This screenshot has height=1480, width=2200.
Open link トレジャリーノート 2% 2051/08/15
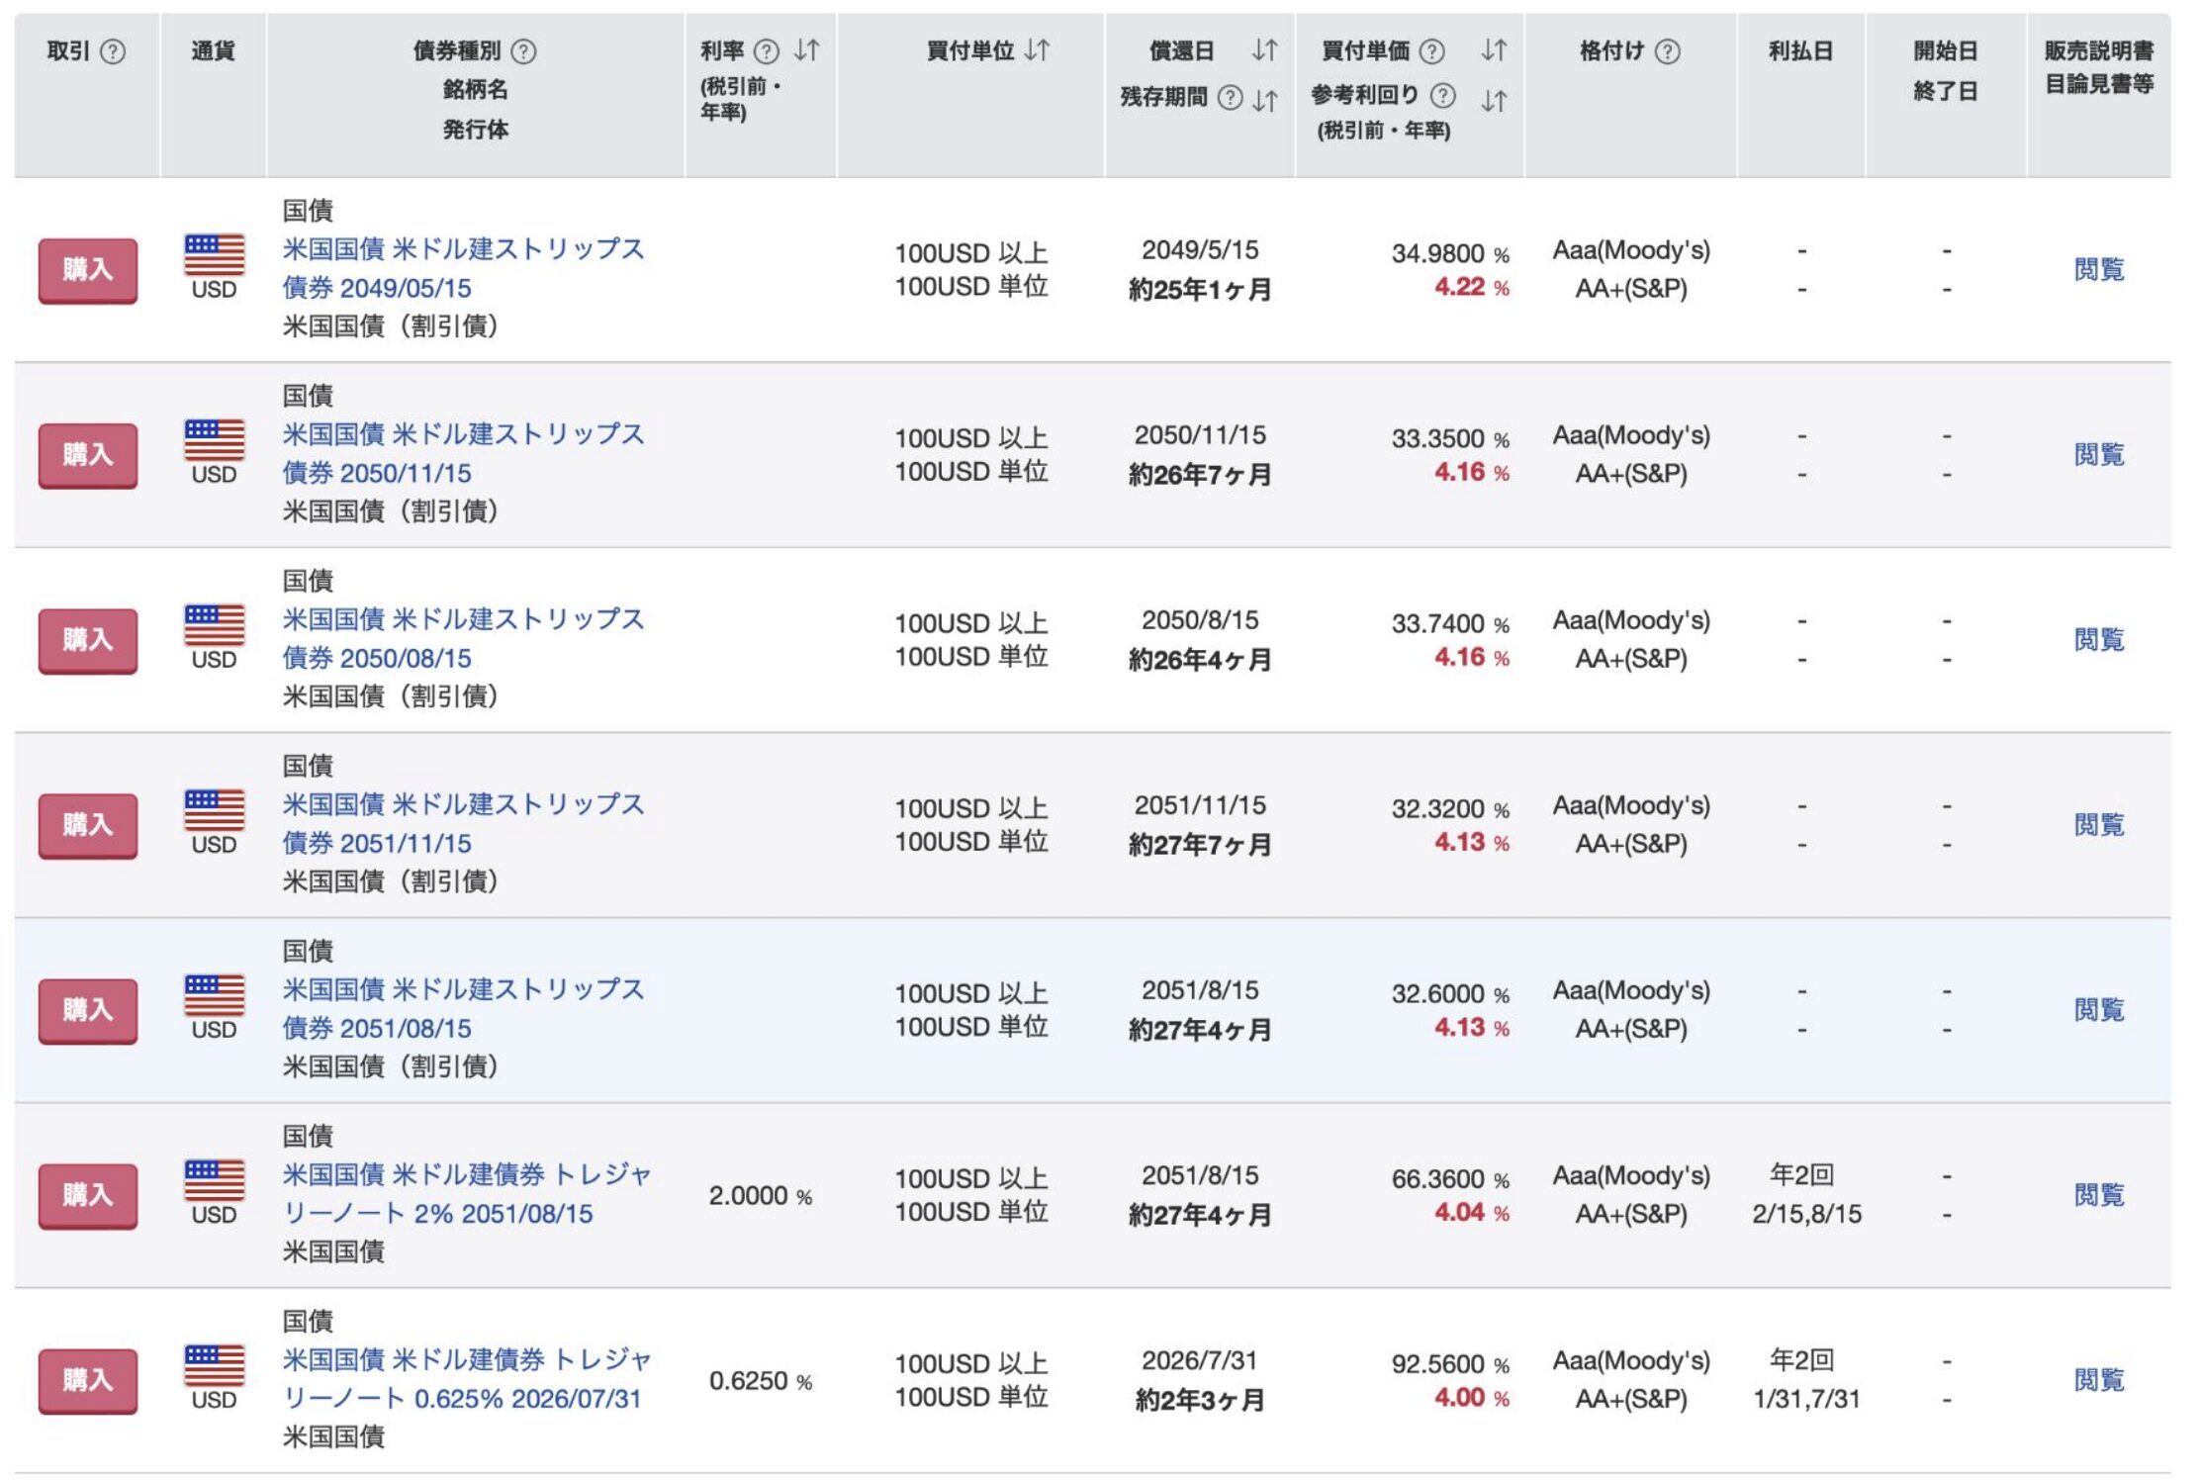[x=467, y=1193]
